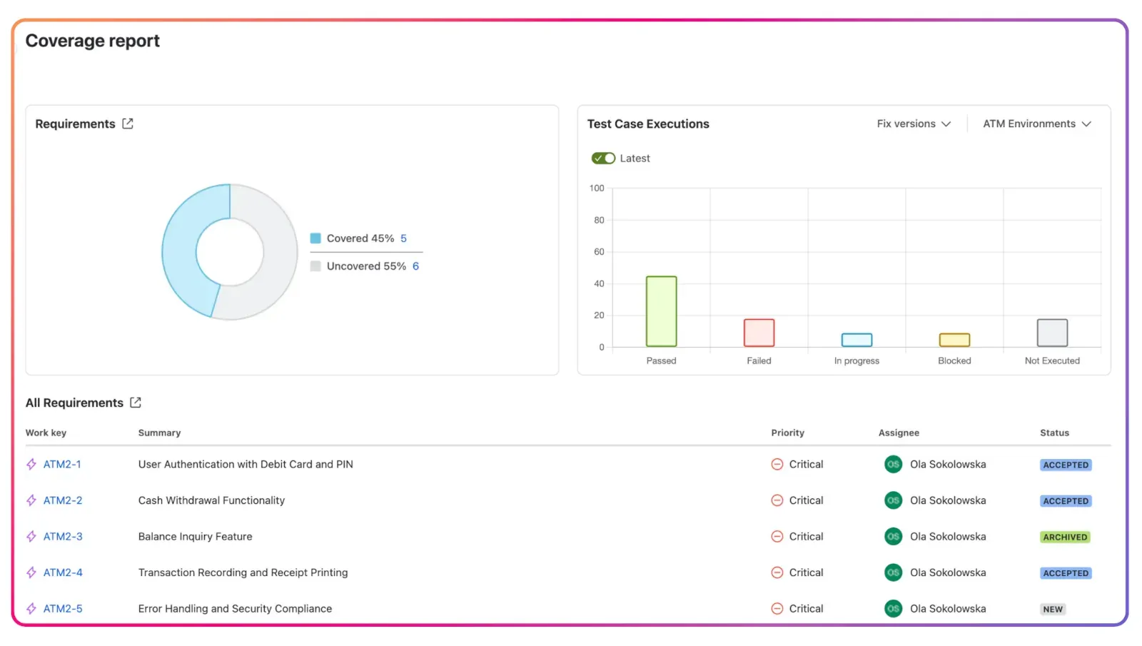Open Requirements panel external link icon
This screenshot has width=1142, height=646.
(x=128, y=123)
